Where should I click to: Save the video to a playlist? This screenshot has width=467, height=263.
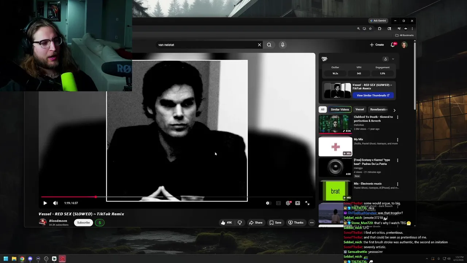(x=275, y=222)
